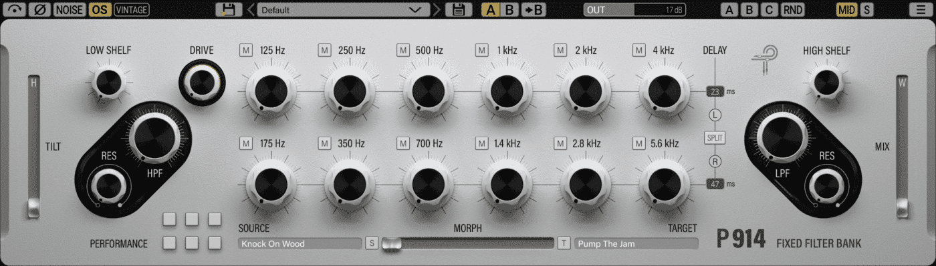Enable the NOISE toggle
Screen dimensions: 936x266
pos(70,9)
